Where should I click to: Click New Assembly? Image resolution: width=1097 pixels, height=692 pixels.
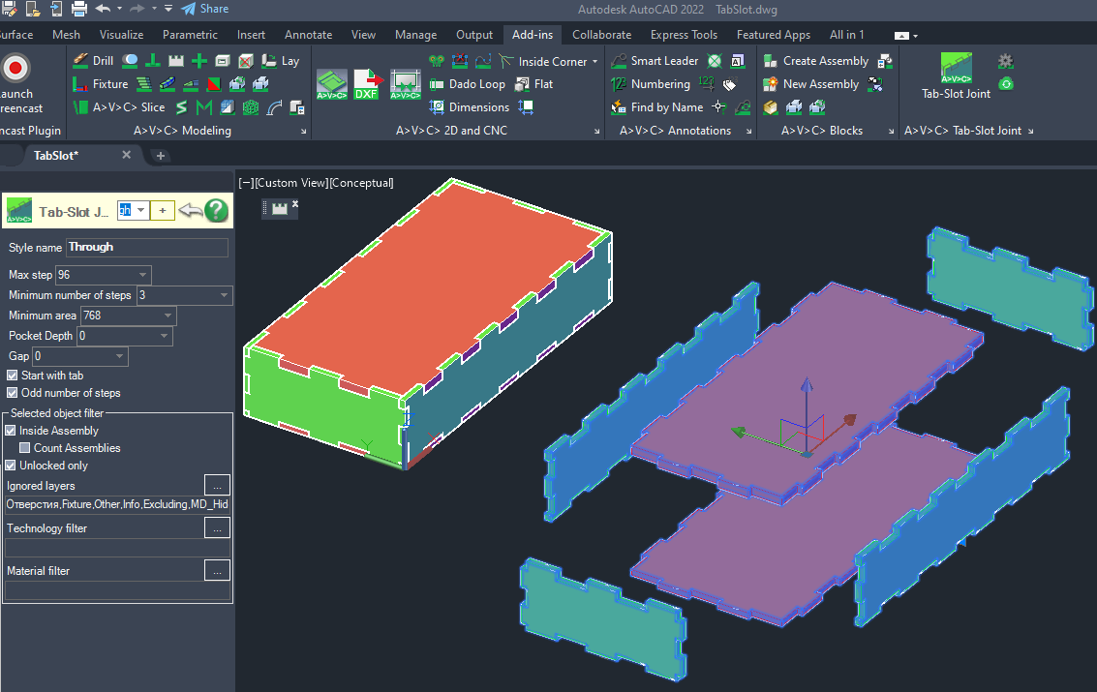(x=810, y=84)
